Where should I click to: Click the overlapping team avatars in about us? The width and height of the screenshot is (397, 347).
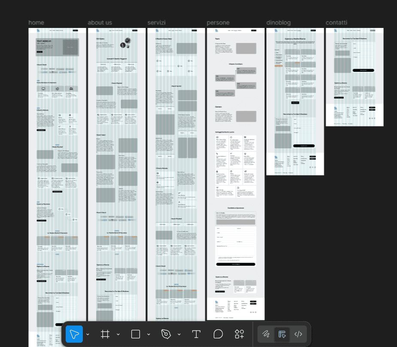[126, 43]
